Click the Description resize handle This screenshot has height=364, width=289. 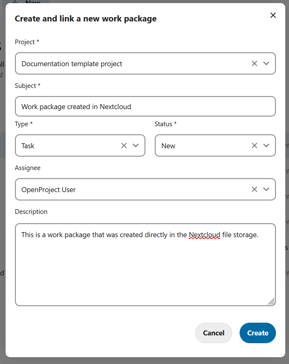click(272, 301)
